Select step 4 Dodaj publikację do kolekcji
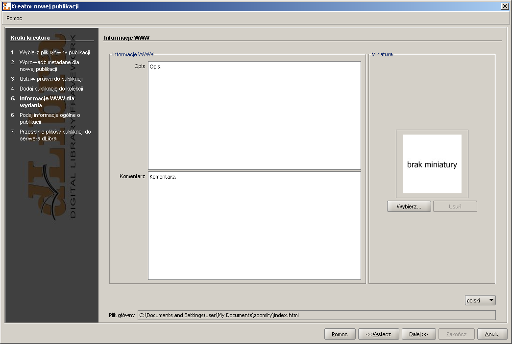The width and height of the screenshot is (512, 344). 47,89
